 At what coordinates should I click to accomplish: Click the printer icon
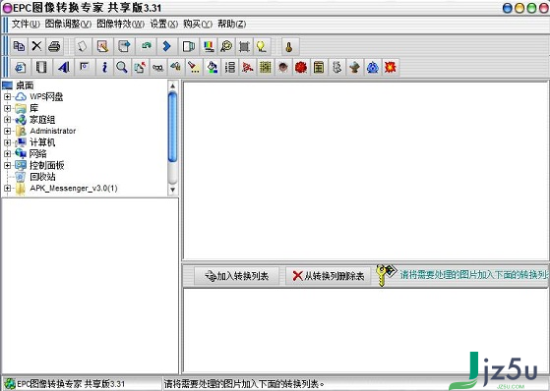click(54, 46)
